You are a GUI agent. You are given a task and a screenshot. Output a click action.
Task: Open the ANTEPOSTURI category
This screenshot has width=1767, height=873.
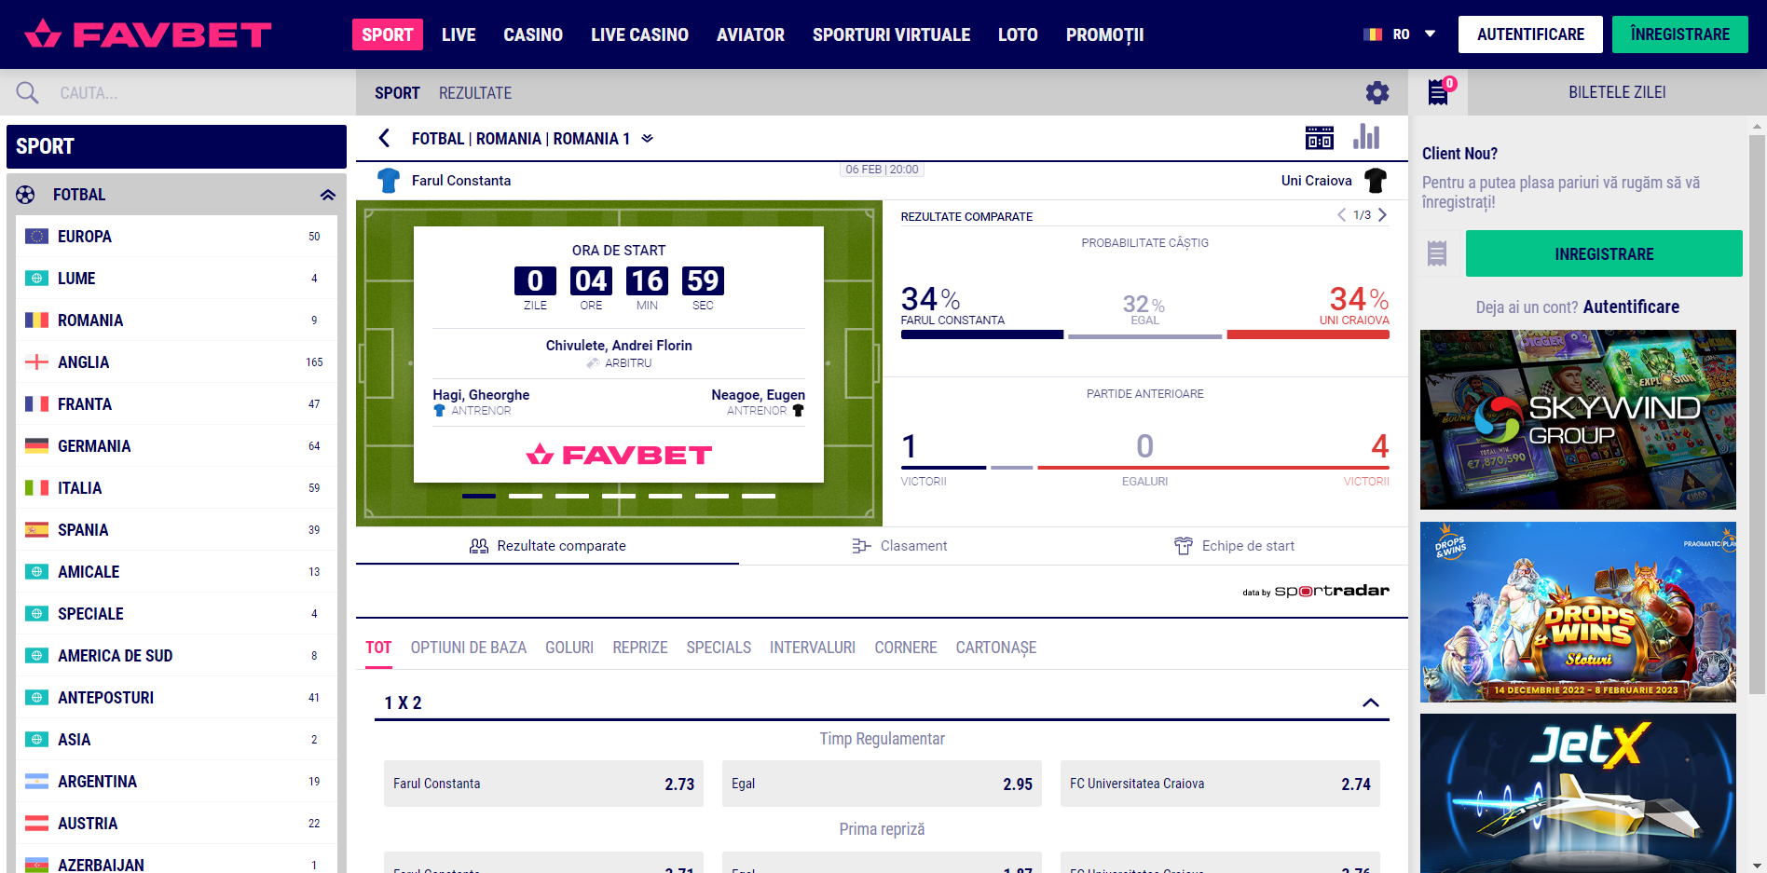(x=176, y=698)
